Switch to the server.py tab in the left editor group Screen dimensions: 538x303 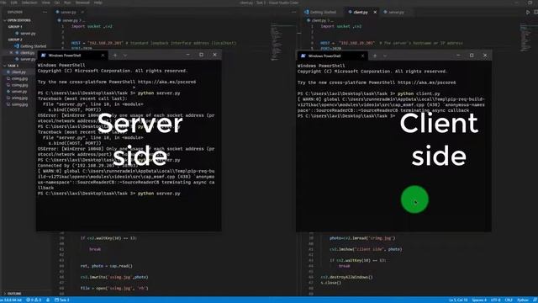point(68,12)
